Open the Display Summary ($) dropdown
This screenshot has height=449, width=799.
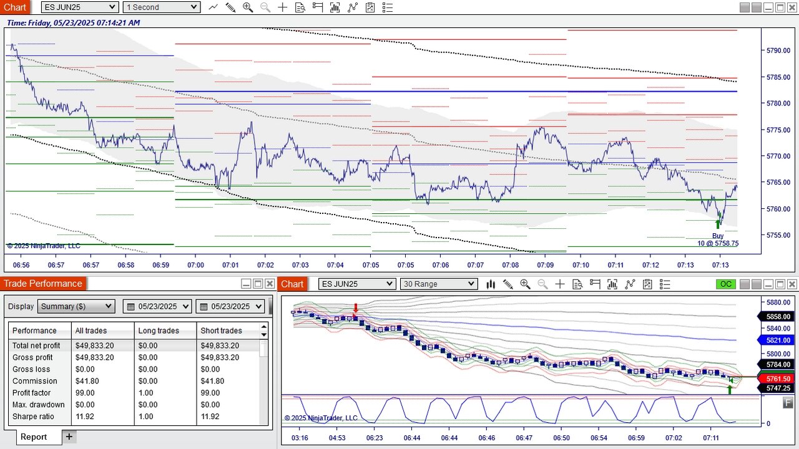(x=76, y=306)
